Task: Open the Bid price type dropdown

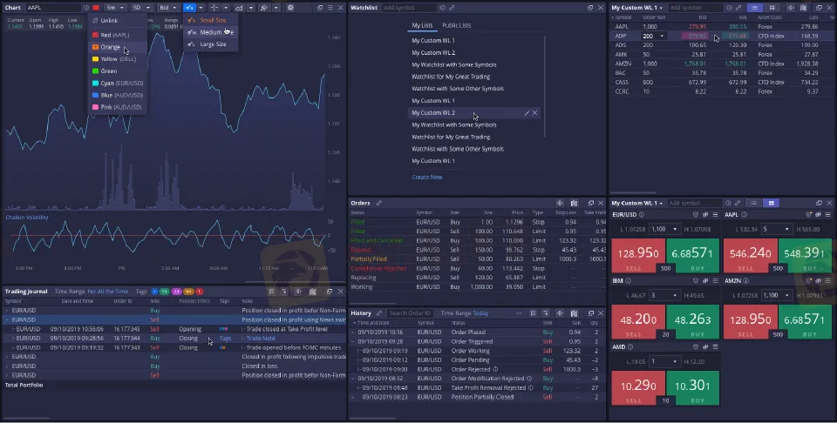Action: click(x=167, y=8)
